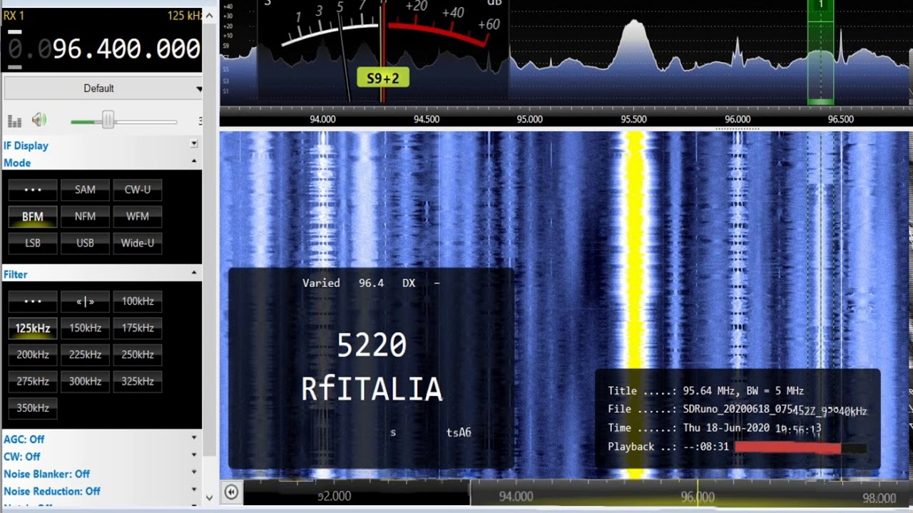The image size is (913, 513).
Task: Click the 5220 RDS PI code
Action: [372, 346]
